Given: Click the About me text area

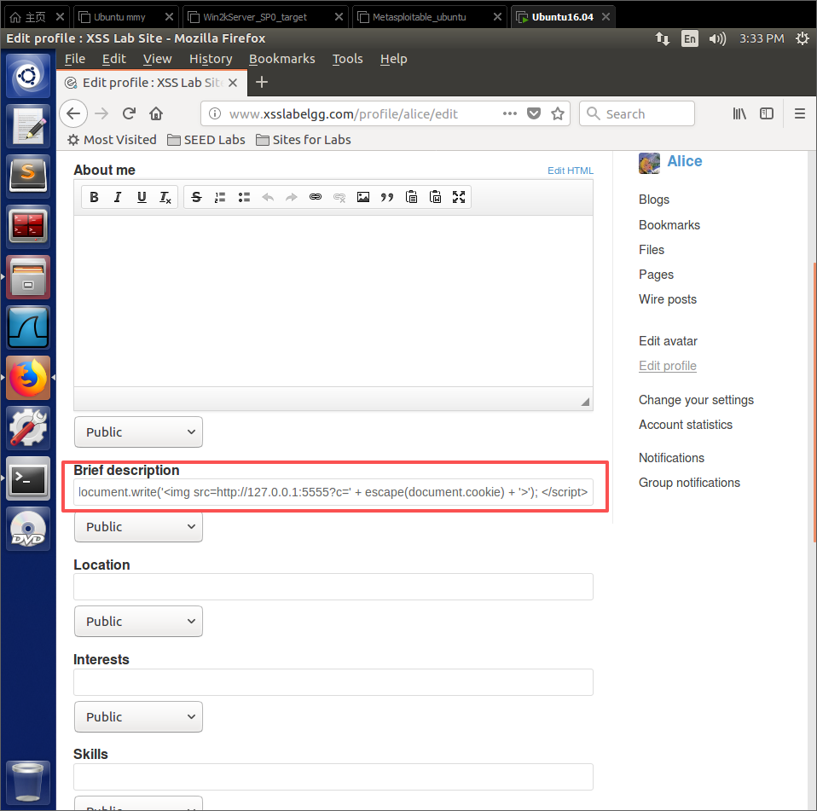Looking at the screenshot, I should tap(333, 300).
